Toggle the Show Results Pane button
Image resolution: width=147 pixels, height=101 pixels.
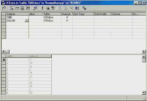tap(28, 8)
